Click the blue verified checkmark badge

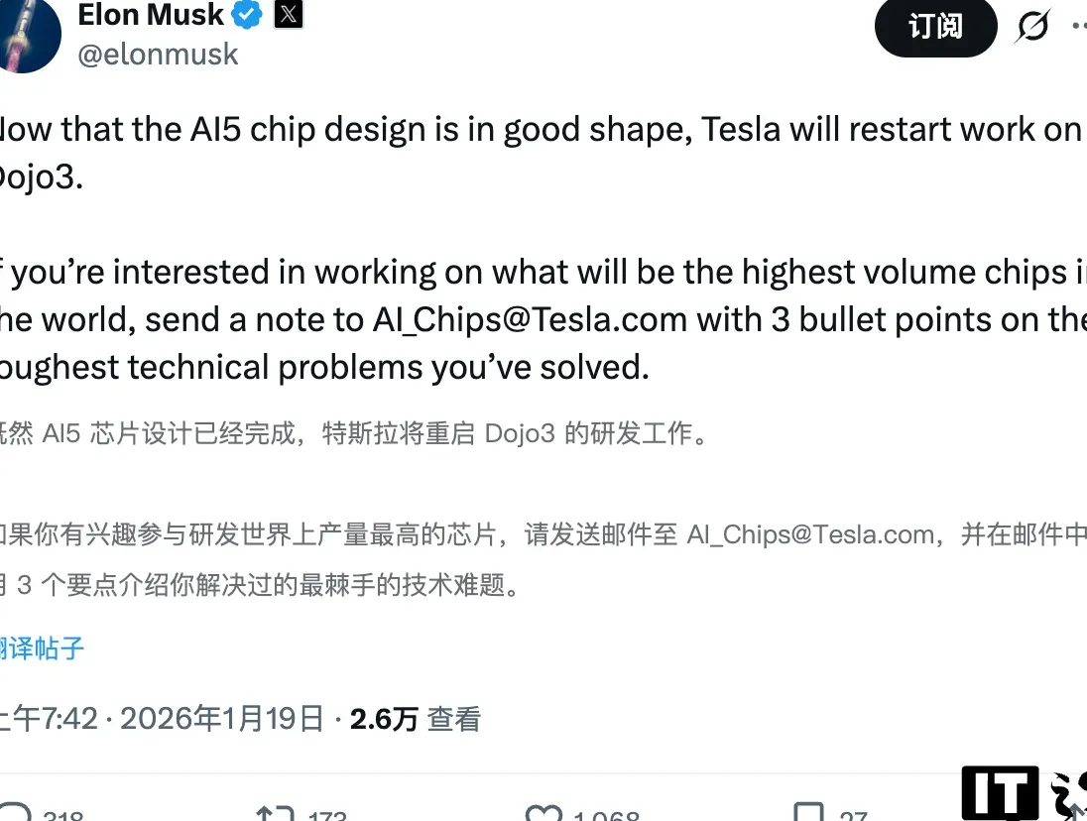[244, 14]
